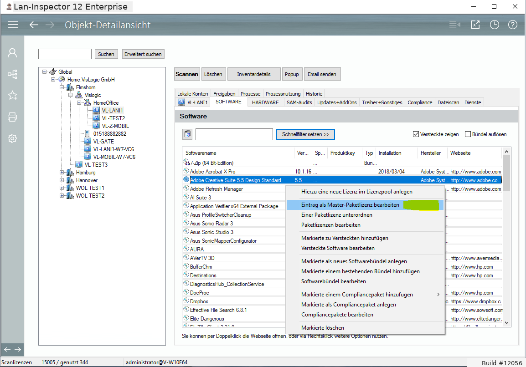Click the Löschen button

point(213,74)
